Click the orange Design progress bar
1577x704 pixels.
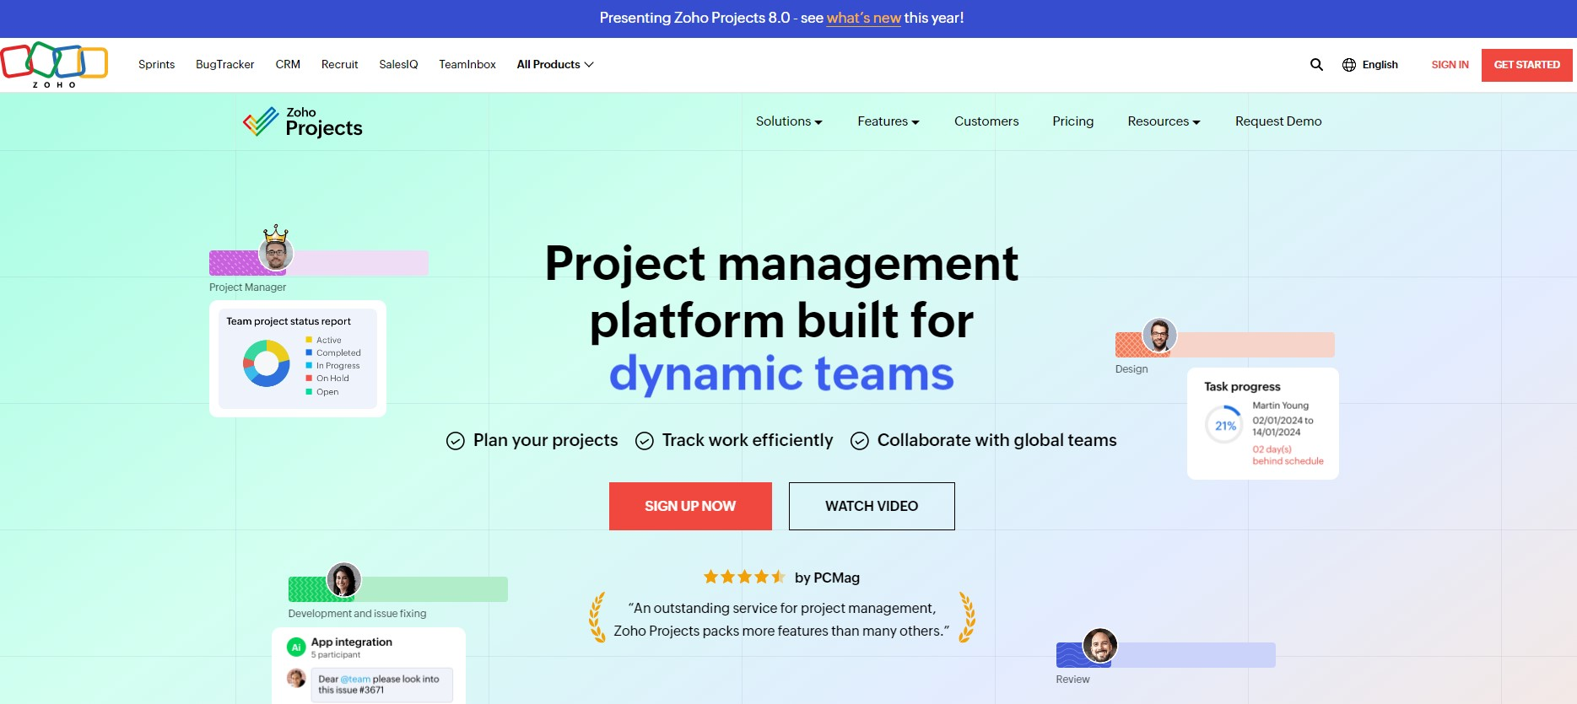pyautogui.click(x=1225, y=345)
